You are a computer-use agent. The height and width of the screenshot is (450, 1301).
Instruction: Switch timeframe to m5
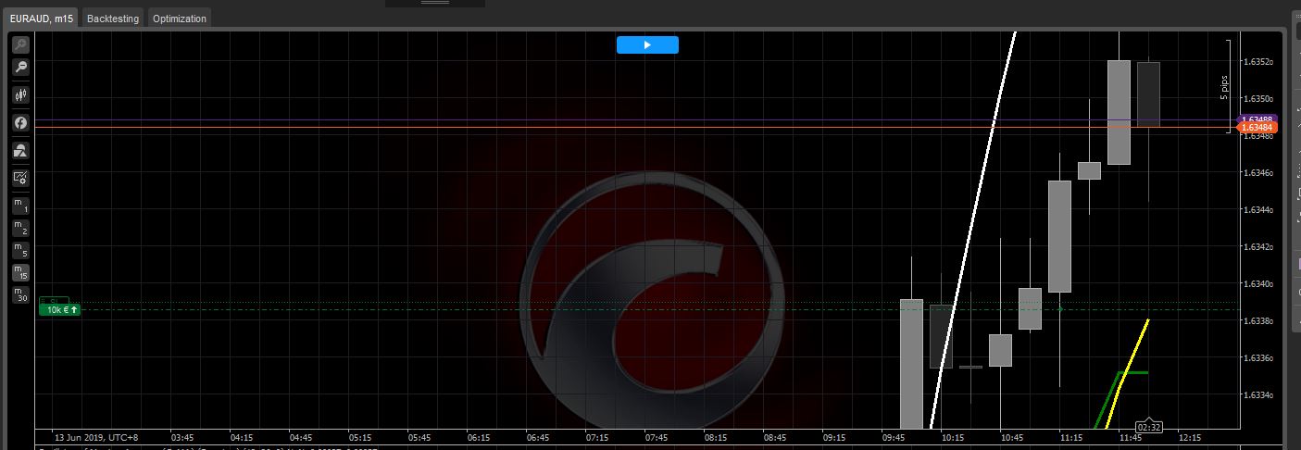(20, 250)
